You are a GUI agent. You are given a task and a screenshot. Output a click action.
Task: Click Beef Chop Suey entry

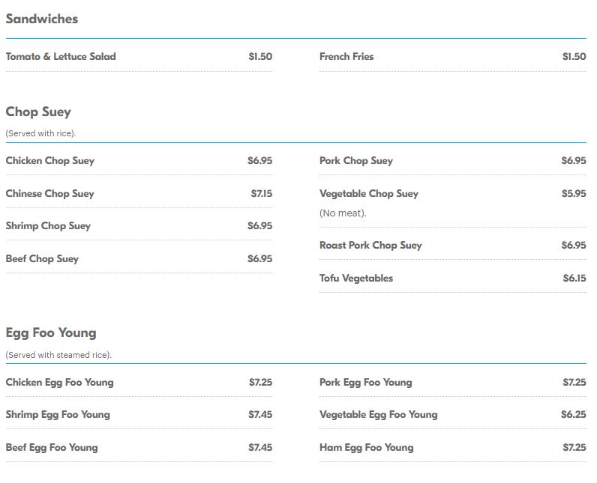pos(42,259)
